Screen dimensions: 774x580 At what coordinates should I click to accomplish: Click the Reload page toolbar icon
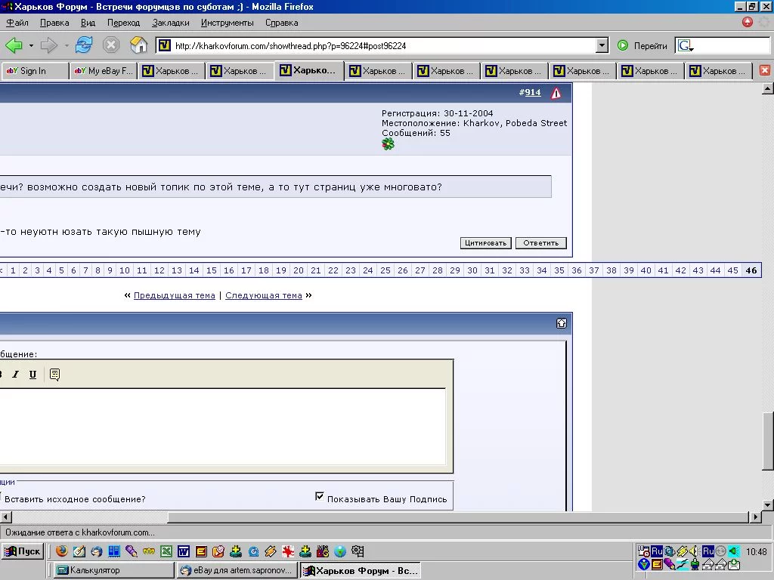tap(83, 45)
